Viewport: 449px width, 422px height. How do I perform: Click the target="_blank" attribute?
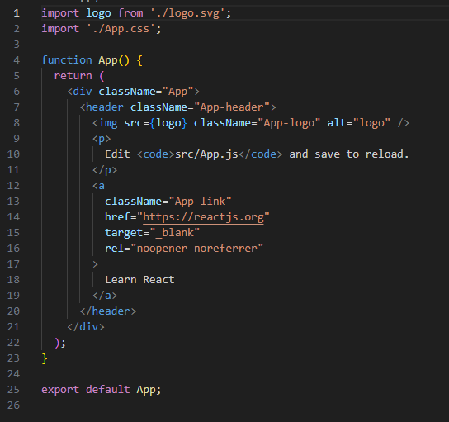pyautogui.click(x=153, y=233)
